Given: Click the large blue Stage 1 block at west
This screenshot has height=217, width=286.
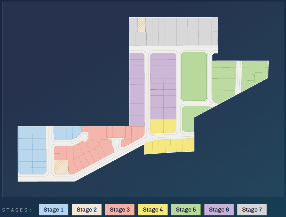Looking at the screenshot, I should point(32,150).
